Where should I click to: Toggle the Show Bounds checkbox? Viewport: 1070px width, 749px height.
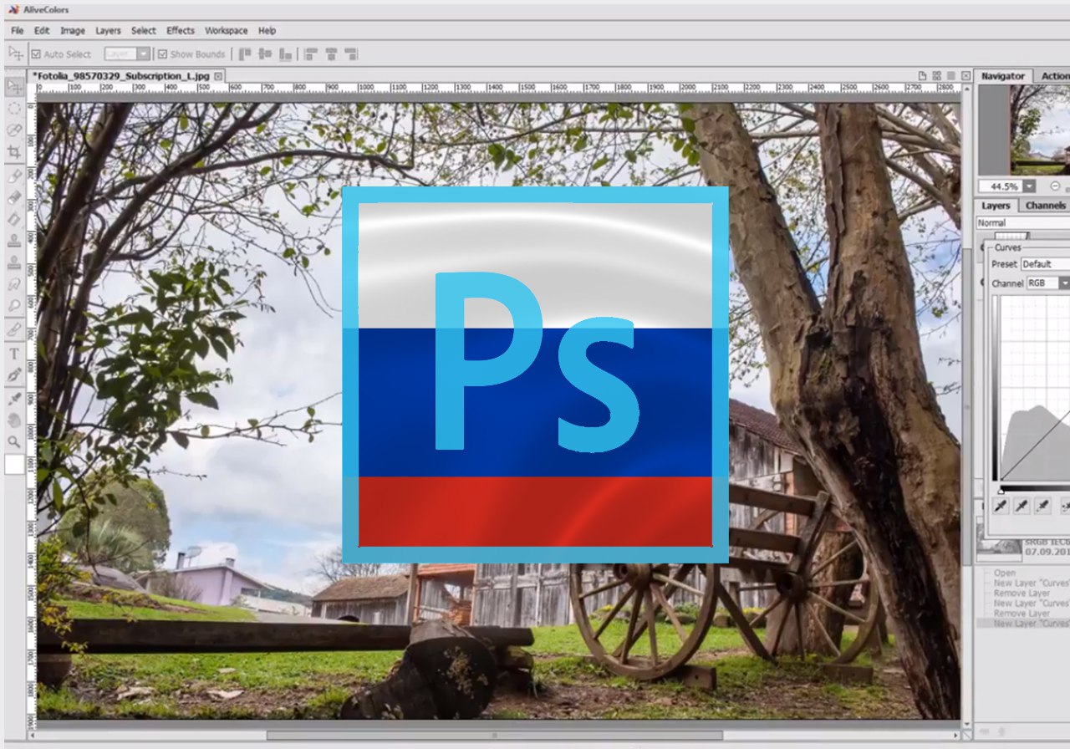point(162,54)
